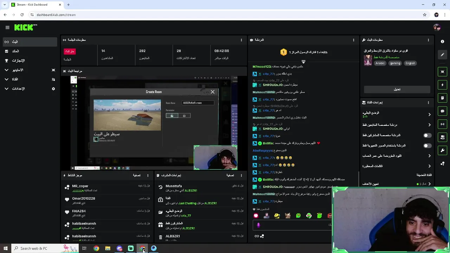450x253 pixels.
Task: Bookmark this page with the star icon
Action: pyautogui.click(x=425, y=15)
